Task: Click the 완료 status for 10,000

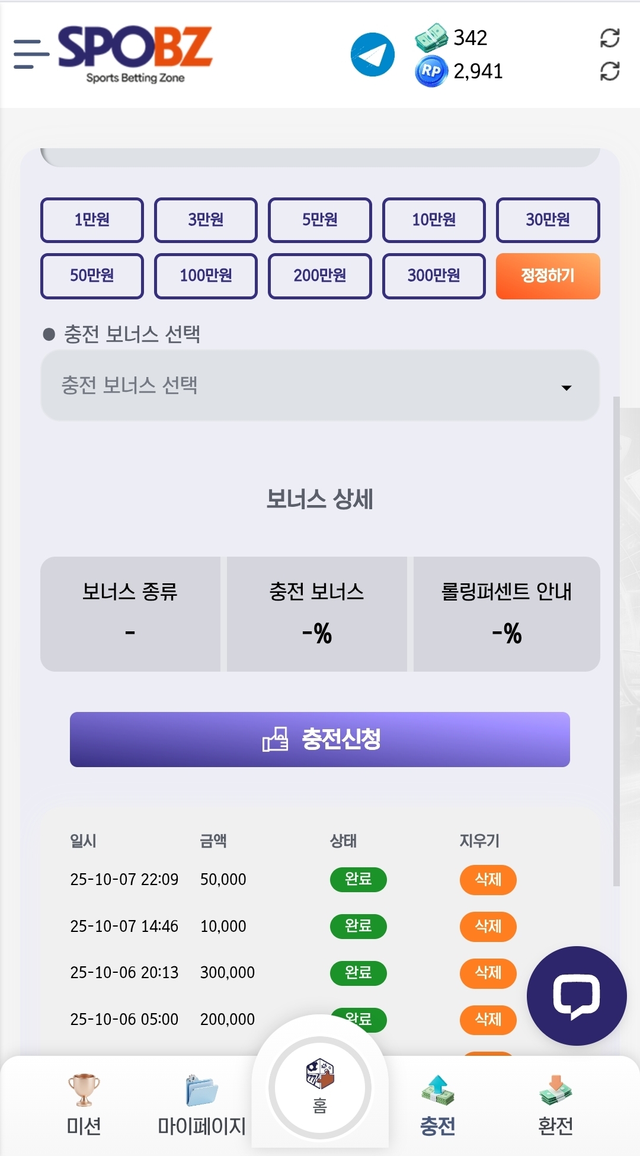Action: tap(358, 926)
